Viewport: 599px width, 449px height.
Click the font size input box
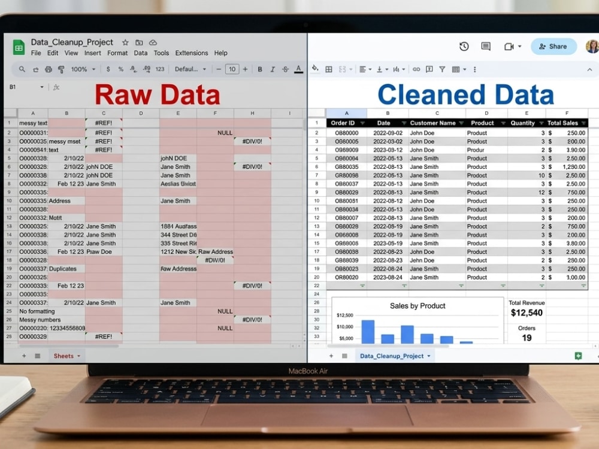click(232, 69)
